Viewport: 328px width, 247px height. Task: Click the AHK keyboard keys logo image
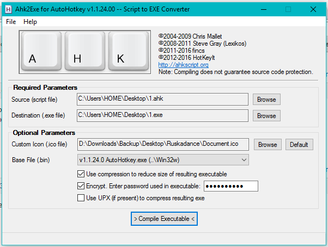click(x=84, y=52)
